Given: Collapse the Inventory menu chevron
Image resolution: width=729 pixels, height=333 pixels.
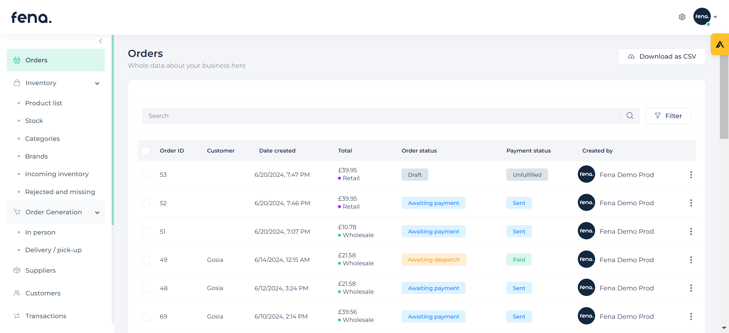Looking at the screenshot, I should [x=97, y=83].
